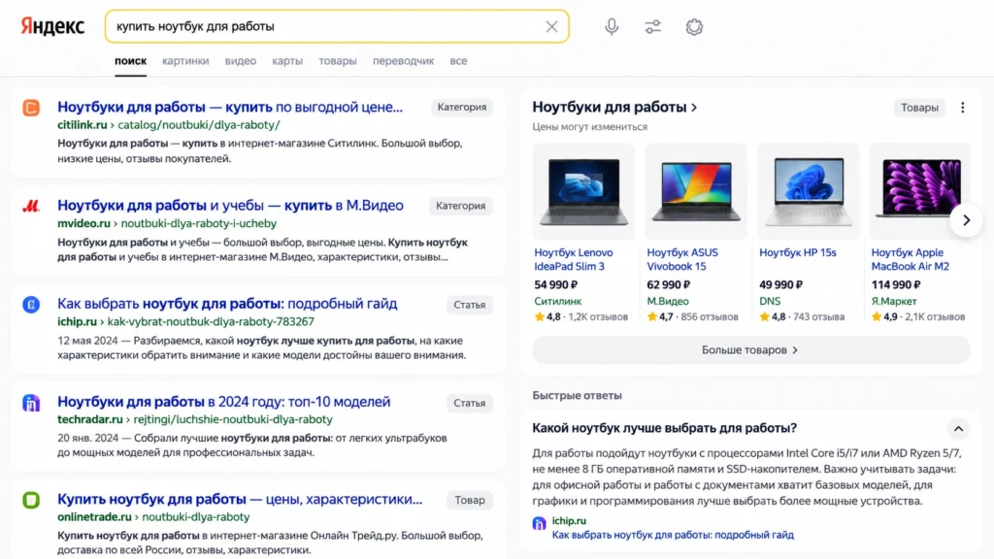Switch to the видео tab
Image resolution: width=994 pixels, height=559 pixels.
point(241,61)
